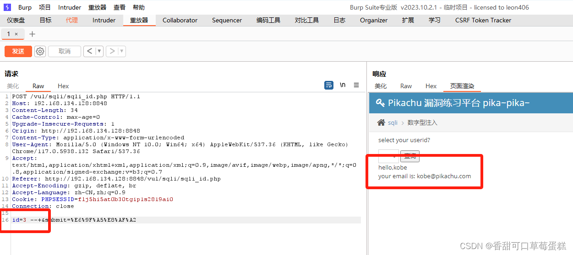
Task: Select the response Raw view tab
Action: point(406,86)
